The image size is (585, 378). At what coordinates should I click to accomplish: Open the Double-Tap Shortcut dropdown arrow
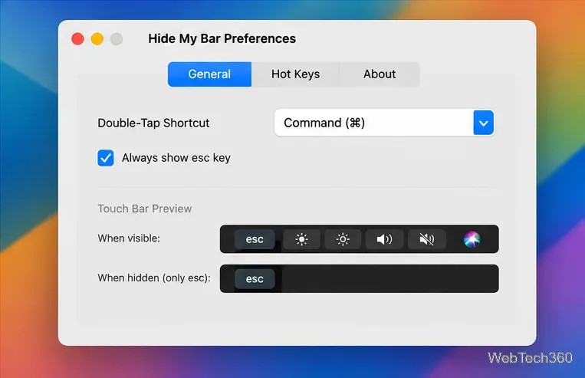click(x=484, y=123)
